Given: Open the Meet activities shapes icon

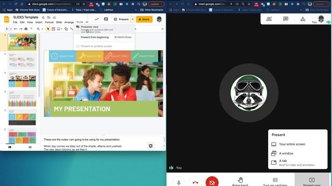Looking at the screenshot, I should click(x=303, y=19).
